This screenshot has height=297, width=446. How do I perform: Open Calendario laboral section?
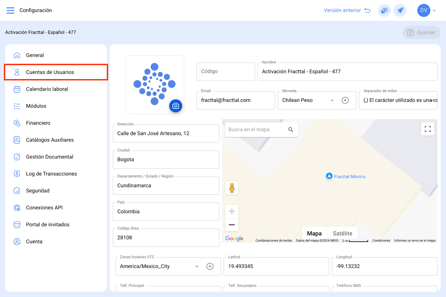[56, 89]
